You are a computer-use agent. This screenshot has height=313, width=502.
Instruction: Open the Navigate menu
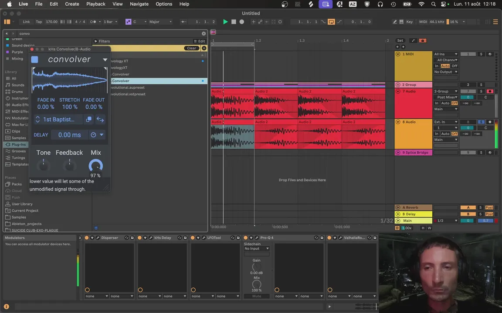coord(139,4)
